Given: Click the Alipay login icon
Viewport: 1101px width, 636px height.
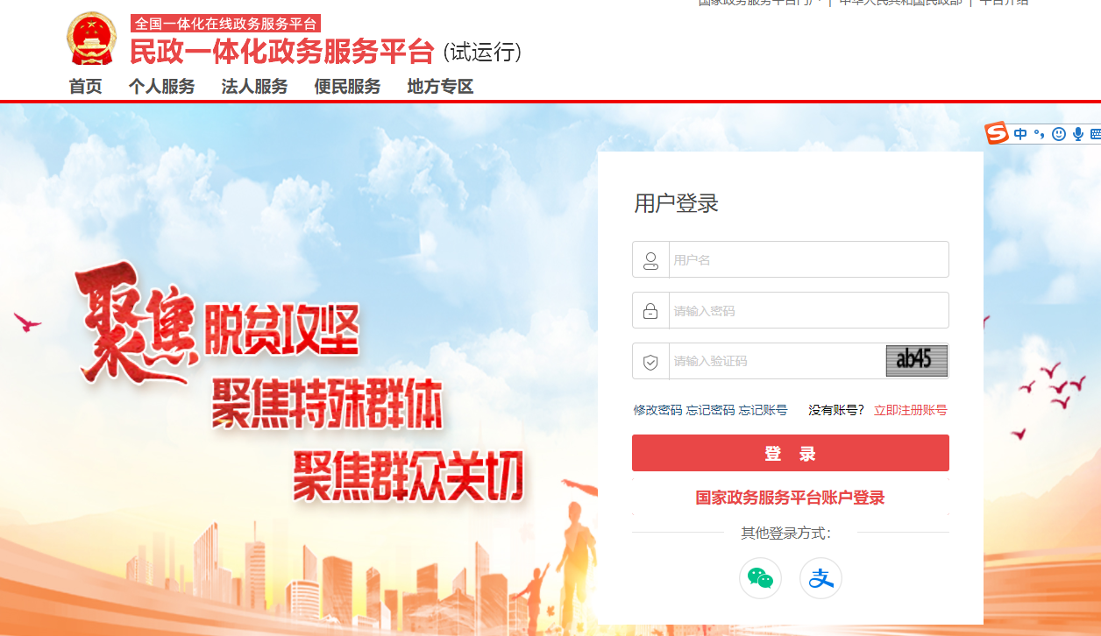Looking at the screenshot, I should click(820, 578).
